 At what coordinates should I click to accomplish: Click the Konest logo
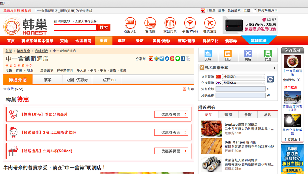point(25,26)
